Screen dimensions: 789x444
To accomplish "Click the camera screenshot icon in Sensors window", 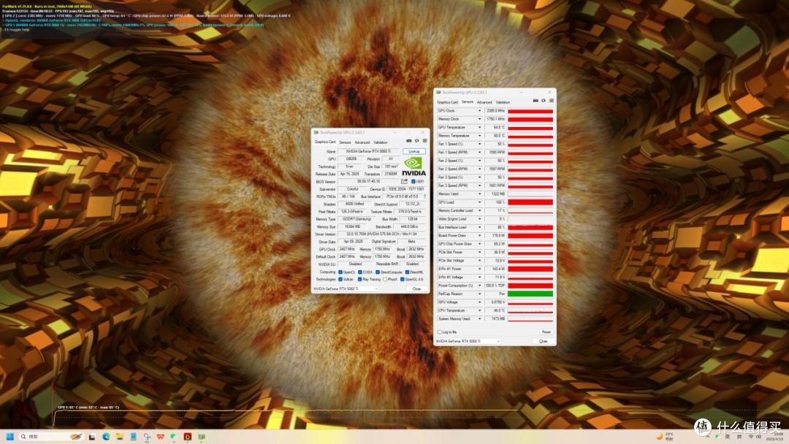I will pyautogui.click(x=535, y=101).
